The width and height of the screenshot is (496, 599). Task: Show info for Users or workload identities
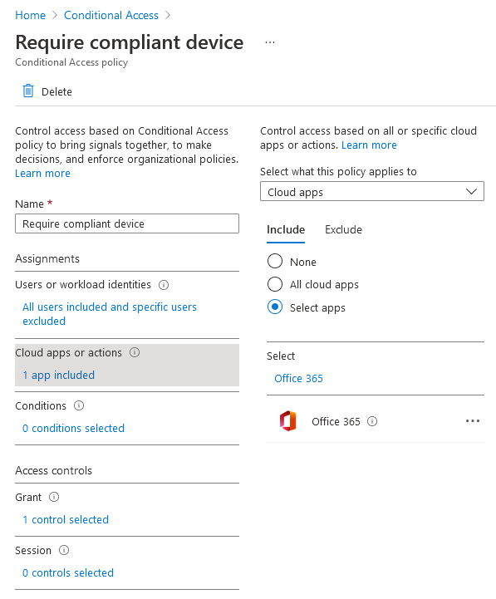click(x=164, y=285)
